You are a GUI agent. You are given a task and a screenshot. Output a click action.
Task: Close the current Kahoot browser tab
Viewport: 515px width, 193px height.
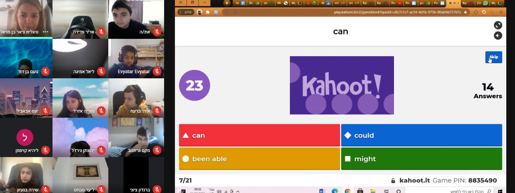(x=450, y=3)
